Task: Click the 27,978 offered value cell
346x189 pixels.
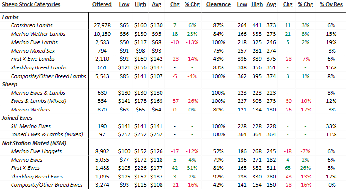Action: click(102, 25)
